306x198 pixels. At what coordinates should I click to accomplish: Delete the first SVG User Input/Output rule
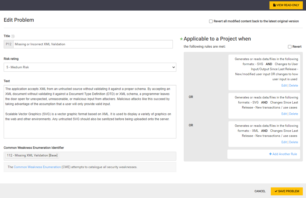pyautogui.click(x=294, y=85)
